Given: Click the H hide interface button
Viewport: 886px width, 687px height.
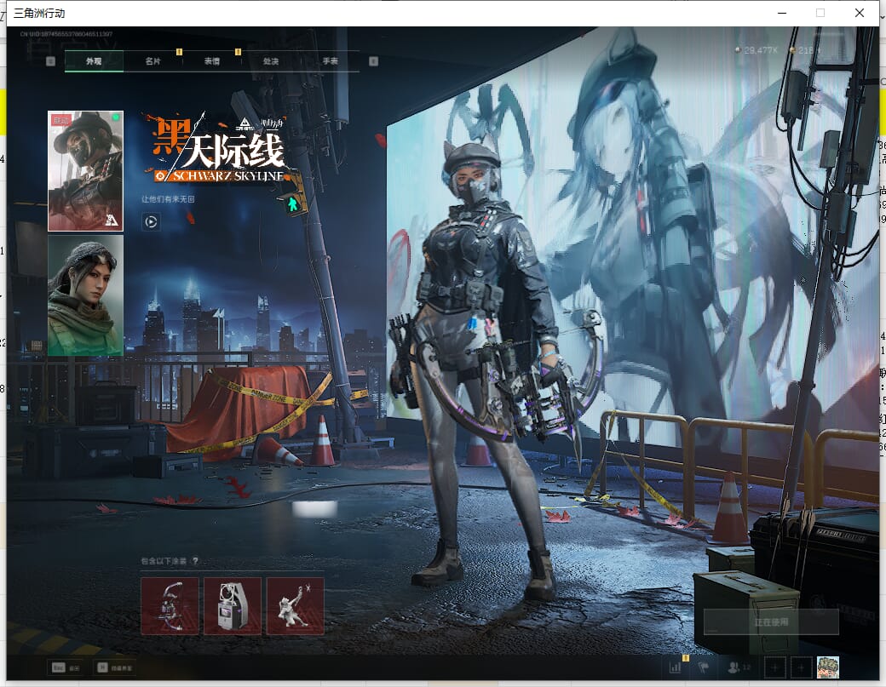Looking at the screenshot, I should pyautogui.click(x=115, y=667).
